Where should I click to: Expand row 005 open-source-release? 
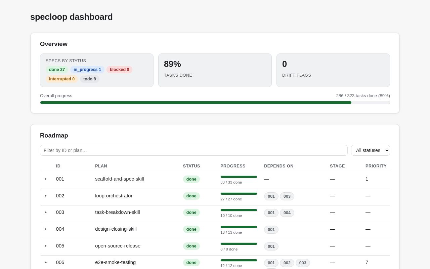pyautogui.click(x=46, y=246)
